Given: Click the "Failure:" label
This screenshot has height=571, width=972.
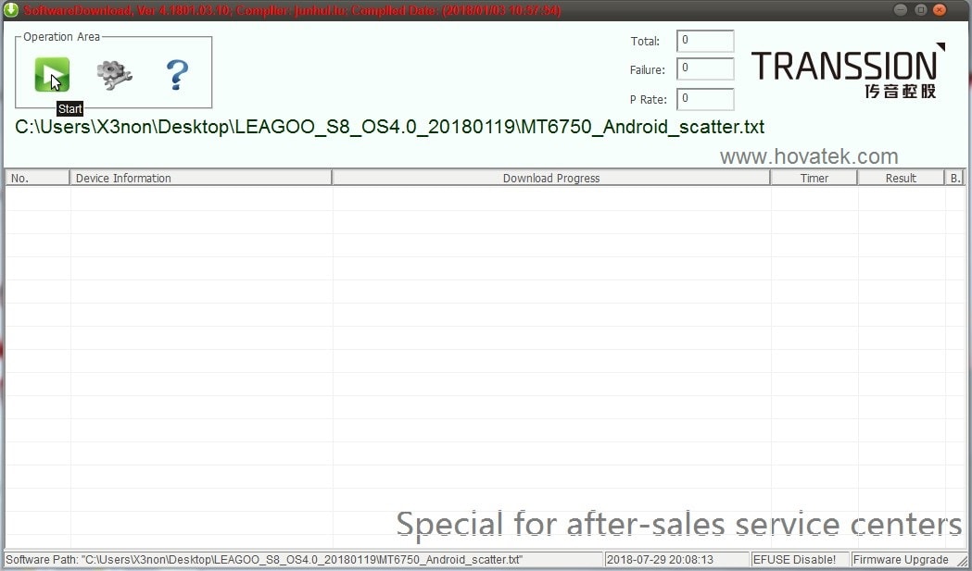Looking at the screenshot, I should [x=647, y=70].
